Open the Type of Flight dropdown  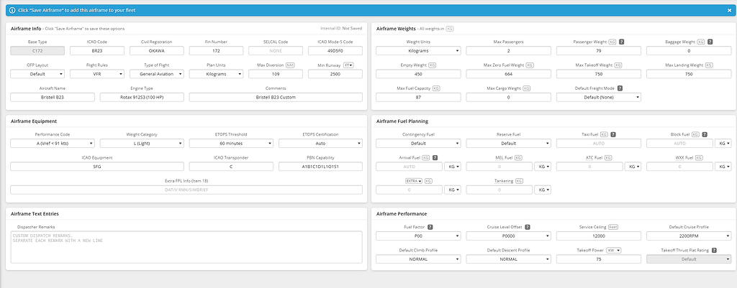(158, 74)
